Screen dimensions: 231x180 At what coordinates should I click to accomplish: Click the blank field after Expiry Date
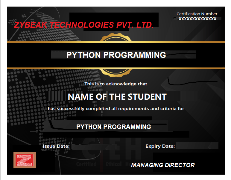coord(197,146)
